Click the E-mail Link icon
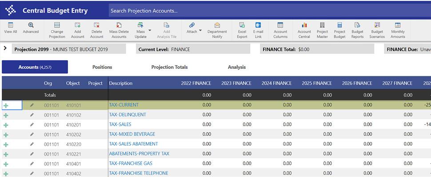The width and height of the screenshot is (431, 177). point(258,25)
